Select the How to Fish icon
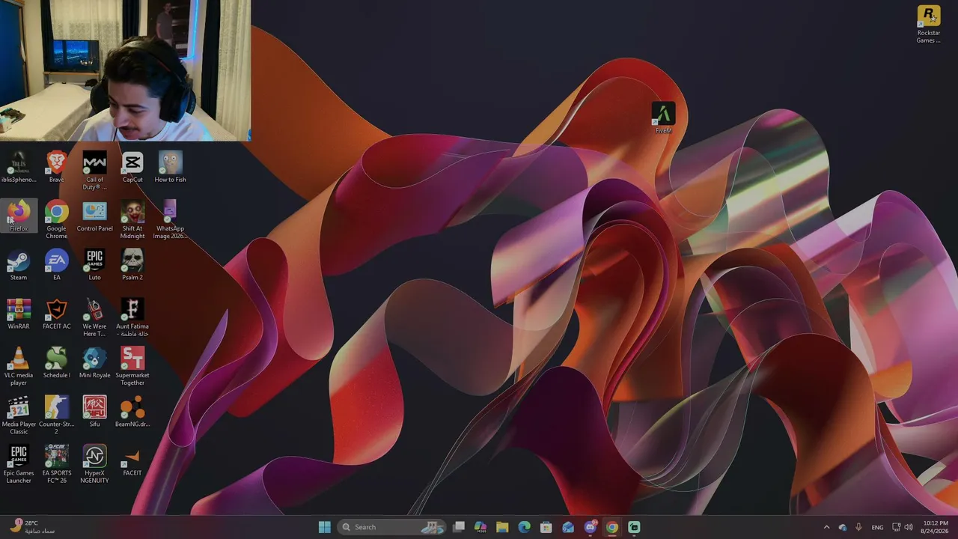The image size is (958, 539). (170, 168)
